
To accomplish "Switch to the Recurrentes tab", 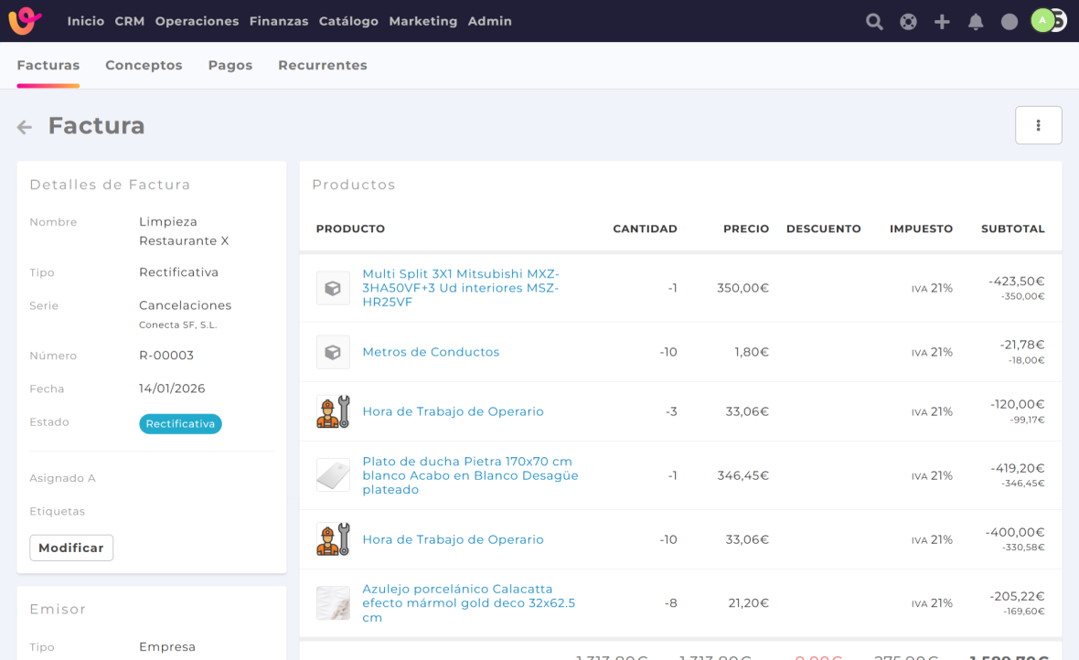I will tap(322, 65).
